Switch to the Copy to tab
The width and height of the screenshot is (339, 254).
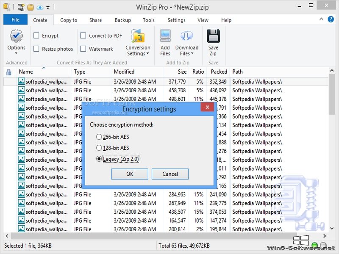pos(69,20)
